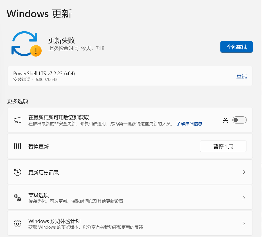
Task: Select PowerShell LTS v7.2.23 (x64) text
Action: 44,74
